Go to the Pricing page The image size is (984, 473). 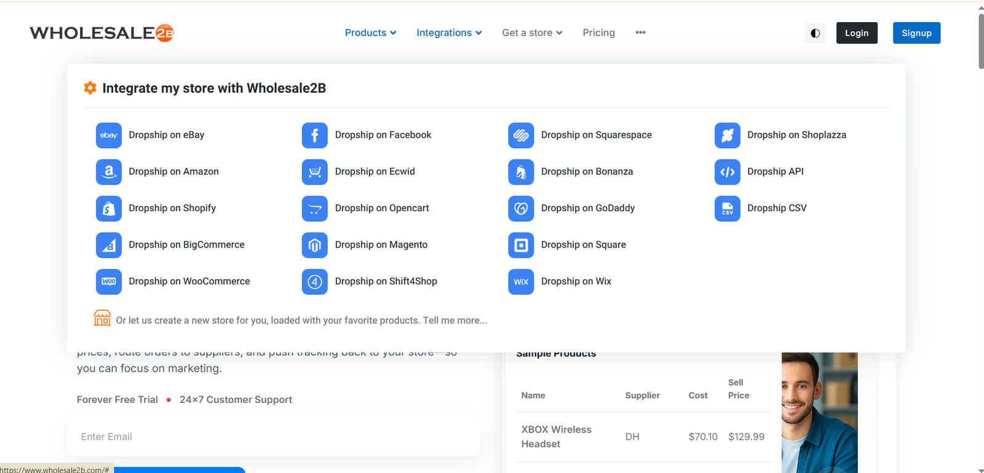coord(598,33)
